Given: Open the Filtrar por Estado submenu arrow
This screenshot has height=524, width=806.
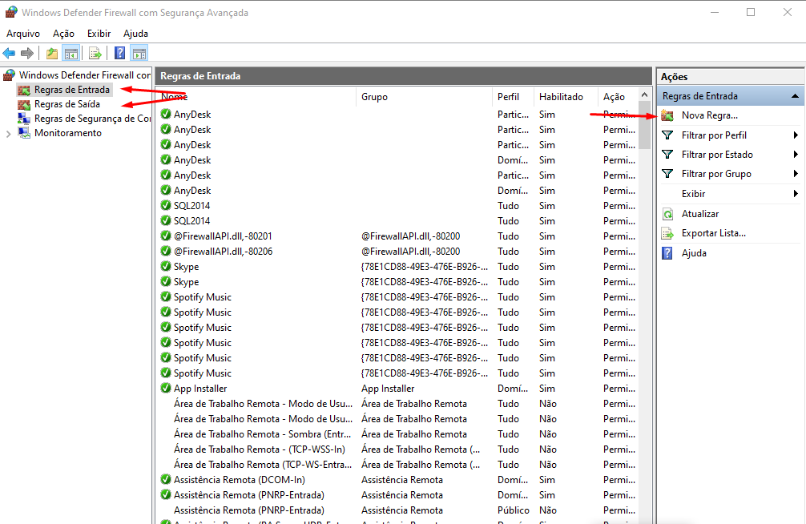Looking at the screenshot, I should (796, 155).
